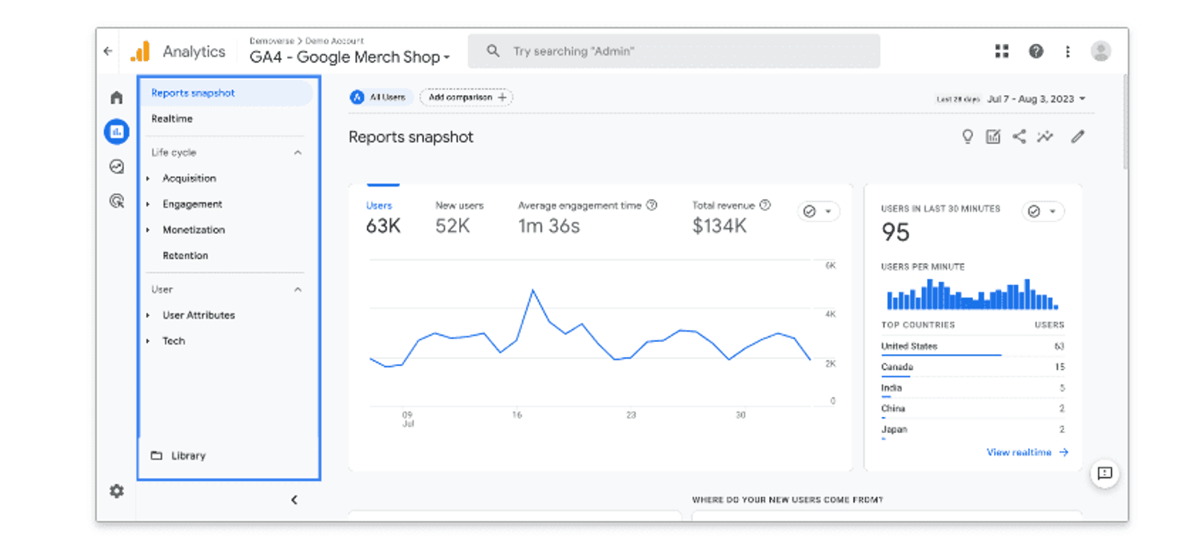Collapse the User section
Image resolution: width=1189 pixels, height=541 pixels.
(297, 289)
